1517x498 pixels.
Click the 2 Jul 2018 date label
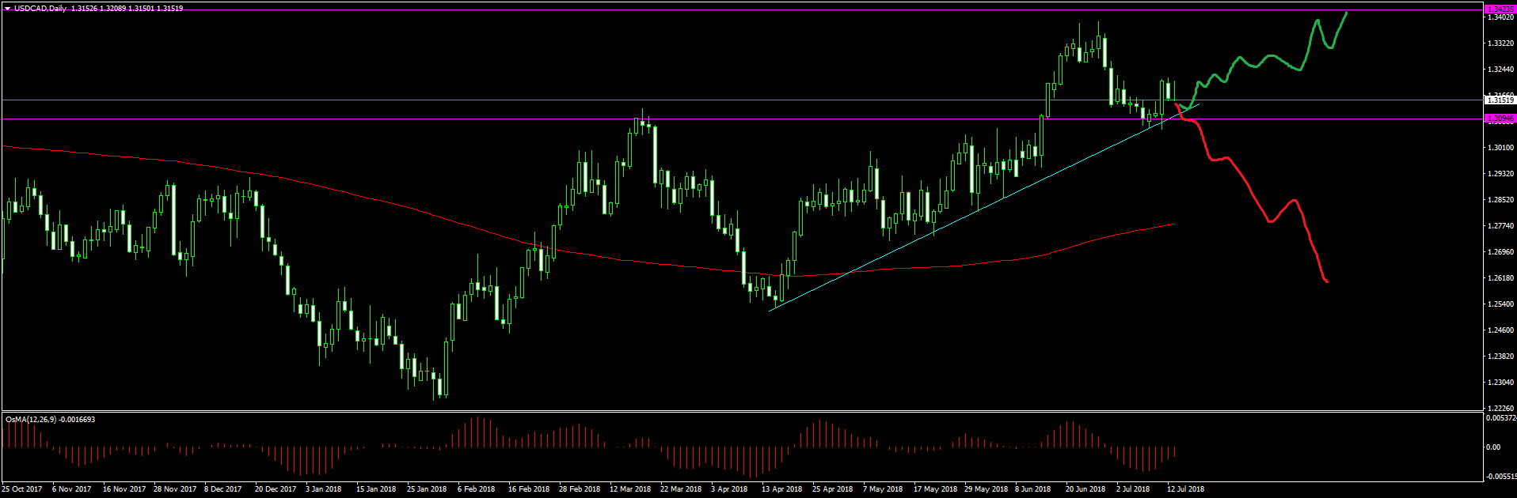1133,489
